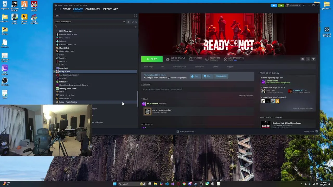
Task: Click cerrote52 friend avatar
Action: click(x=263, y=91)
